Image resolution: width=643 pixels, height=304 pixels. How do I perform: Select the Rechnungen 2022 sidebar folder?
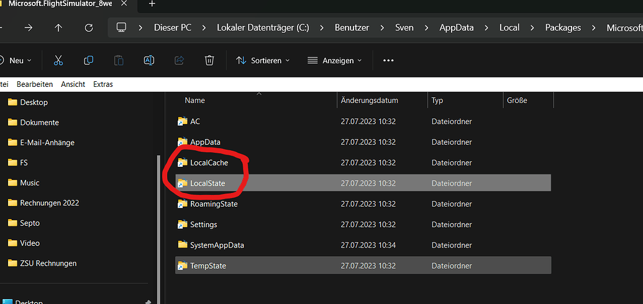tap(49, 203)
